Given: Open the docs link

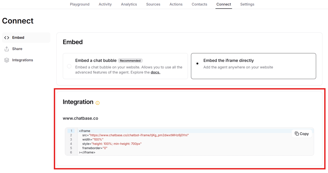Looking at the screenshot, I should click(155, 72).
